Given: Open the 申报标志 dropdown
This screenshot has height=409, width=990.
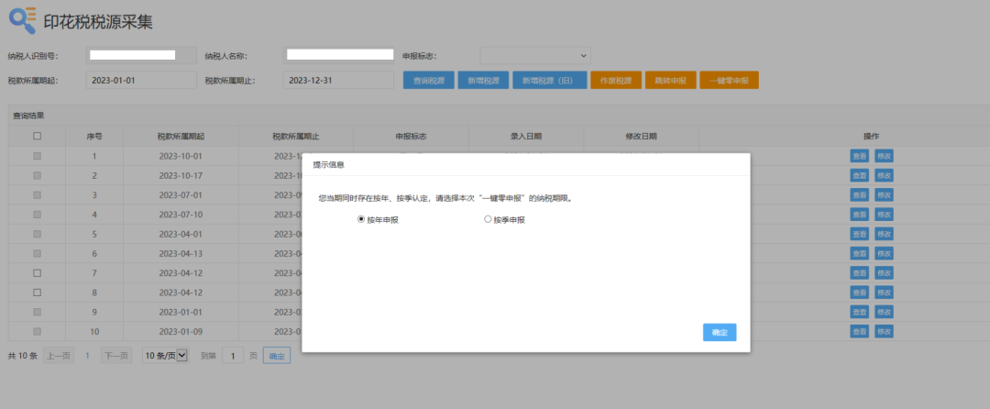Looking at the screenshot, I should tap(535, 56).
